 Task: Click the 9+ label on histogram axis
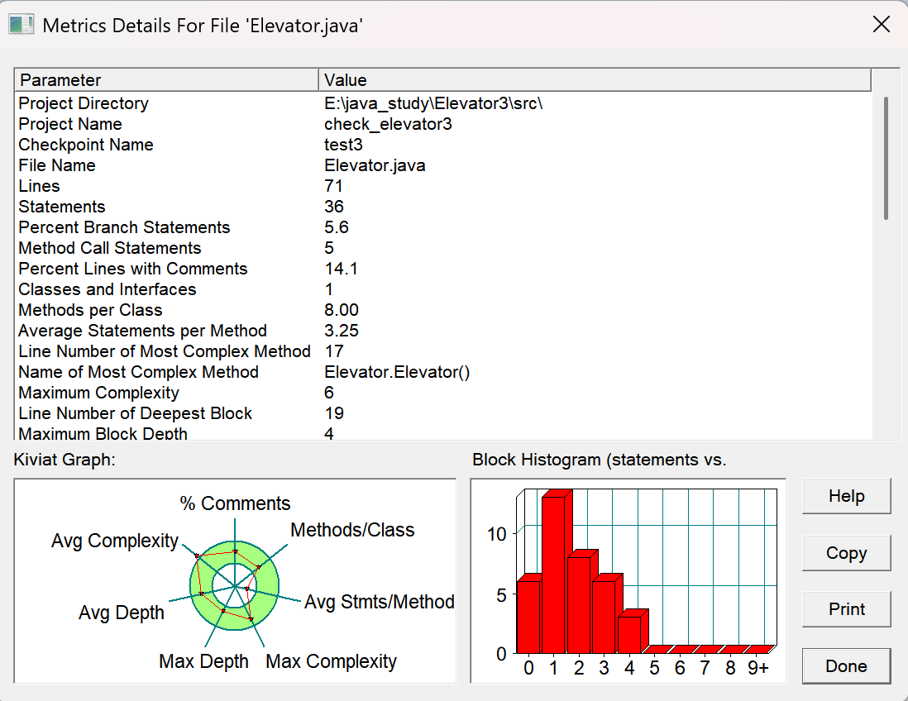[x=758, y=668]
